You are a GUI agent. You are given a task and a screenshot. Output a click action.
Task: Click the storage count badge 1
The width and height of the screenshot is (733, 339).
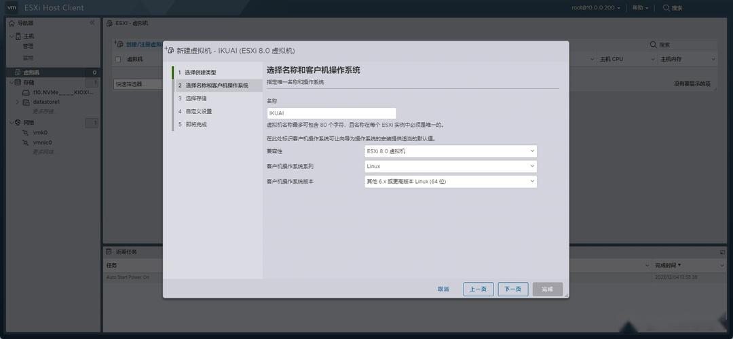[x=92, y=83]
